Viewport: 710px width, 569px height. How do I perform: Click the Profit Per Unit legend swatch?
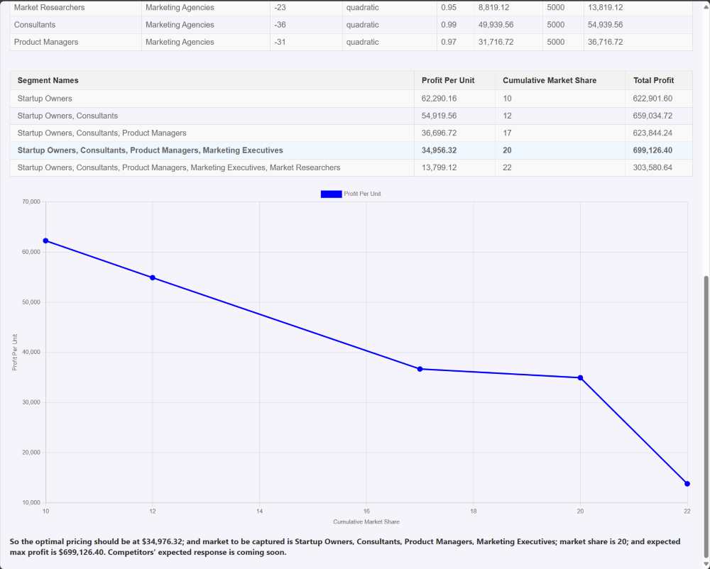click(x=330, y=194)
